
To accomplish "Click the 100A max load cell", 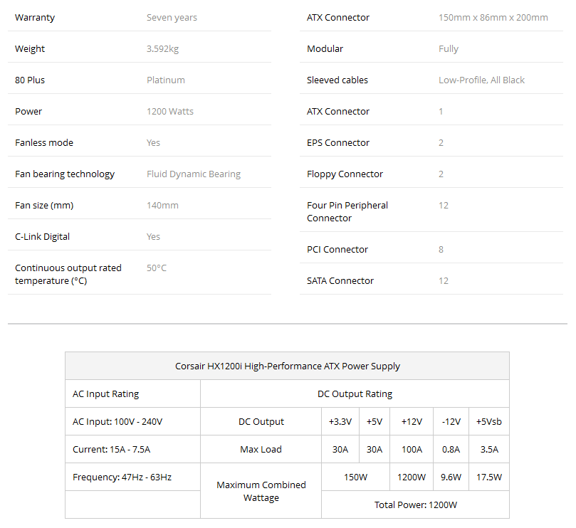I will [x=412, y=449].
